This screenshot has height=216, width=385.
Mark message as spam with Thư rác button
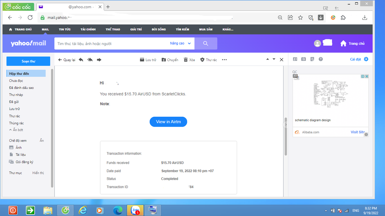pos(208,60)
